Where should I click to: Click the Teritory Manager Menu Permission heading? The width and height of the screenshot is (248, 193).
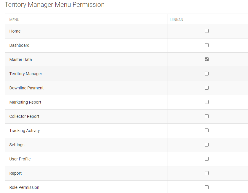(x=55, y=5)
